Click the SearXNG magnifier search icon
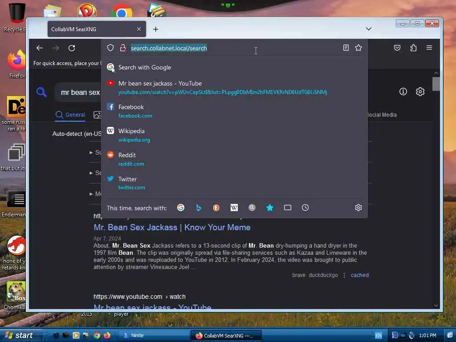 (41, 92)
